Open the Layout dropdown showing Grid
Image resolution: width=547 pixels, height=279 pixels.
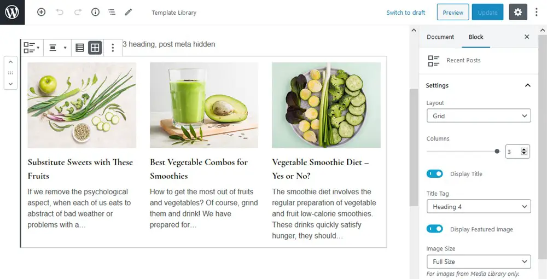pos(478,116)
